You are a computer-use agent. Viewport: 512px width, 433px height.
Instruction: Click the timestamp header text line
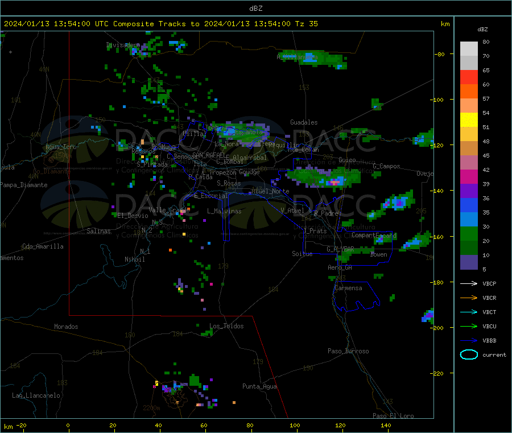[160, 24]
